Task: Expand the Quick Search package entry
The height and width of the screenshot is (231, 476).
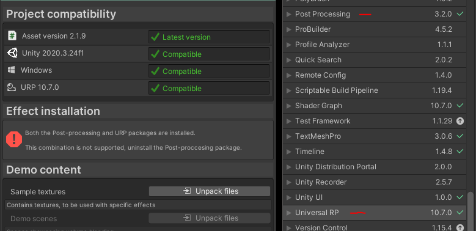Action: [288, 60]
